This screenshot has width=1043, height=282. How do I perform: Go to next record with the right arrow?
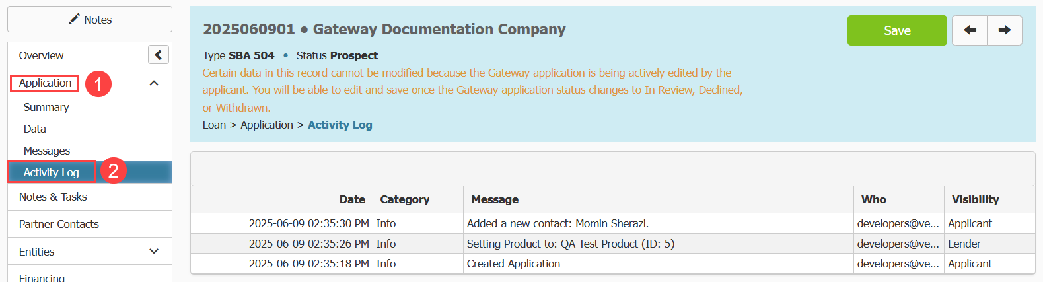pyautogui.click(x=1005, y=30)
